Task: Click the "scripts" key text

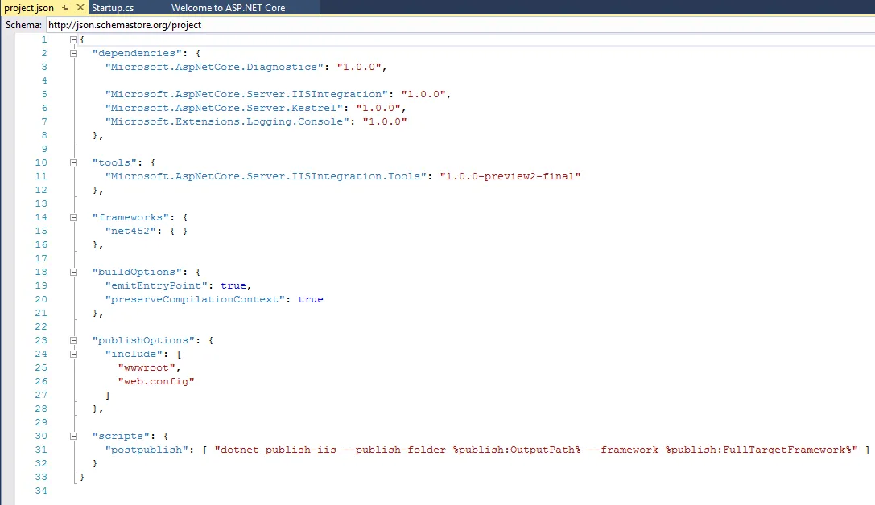Action: [121, 436]
